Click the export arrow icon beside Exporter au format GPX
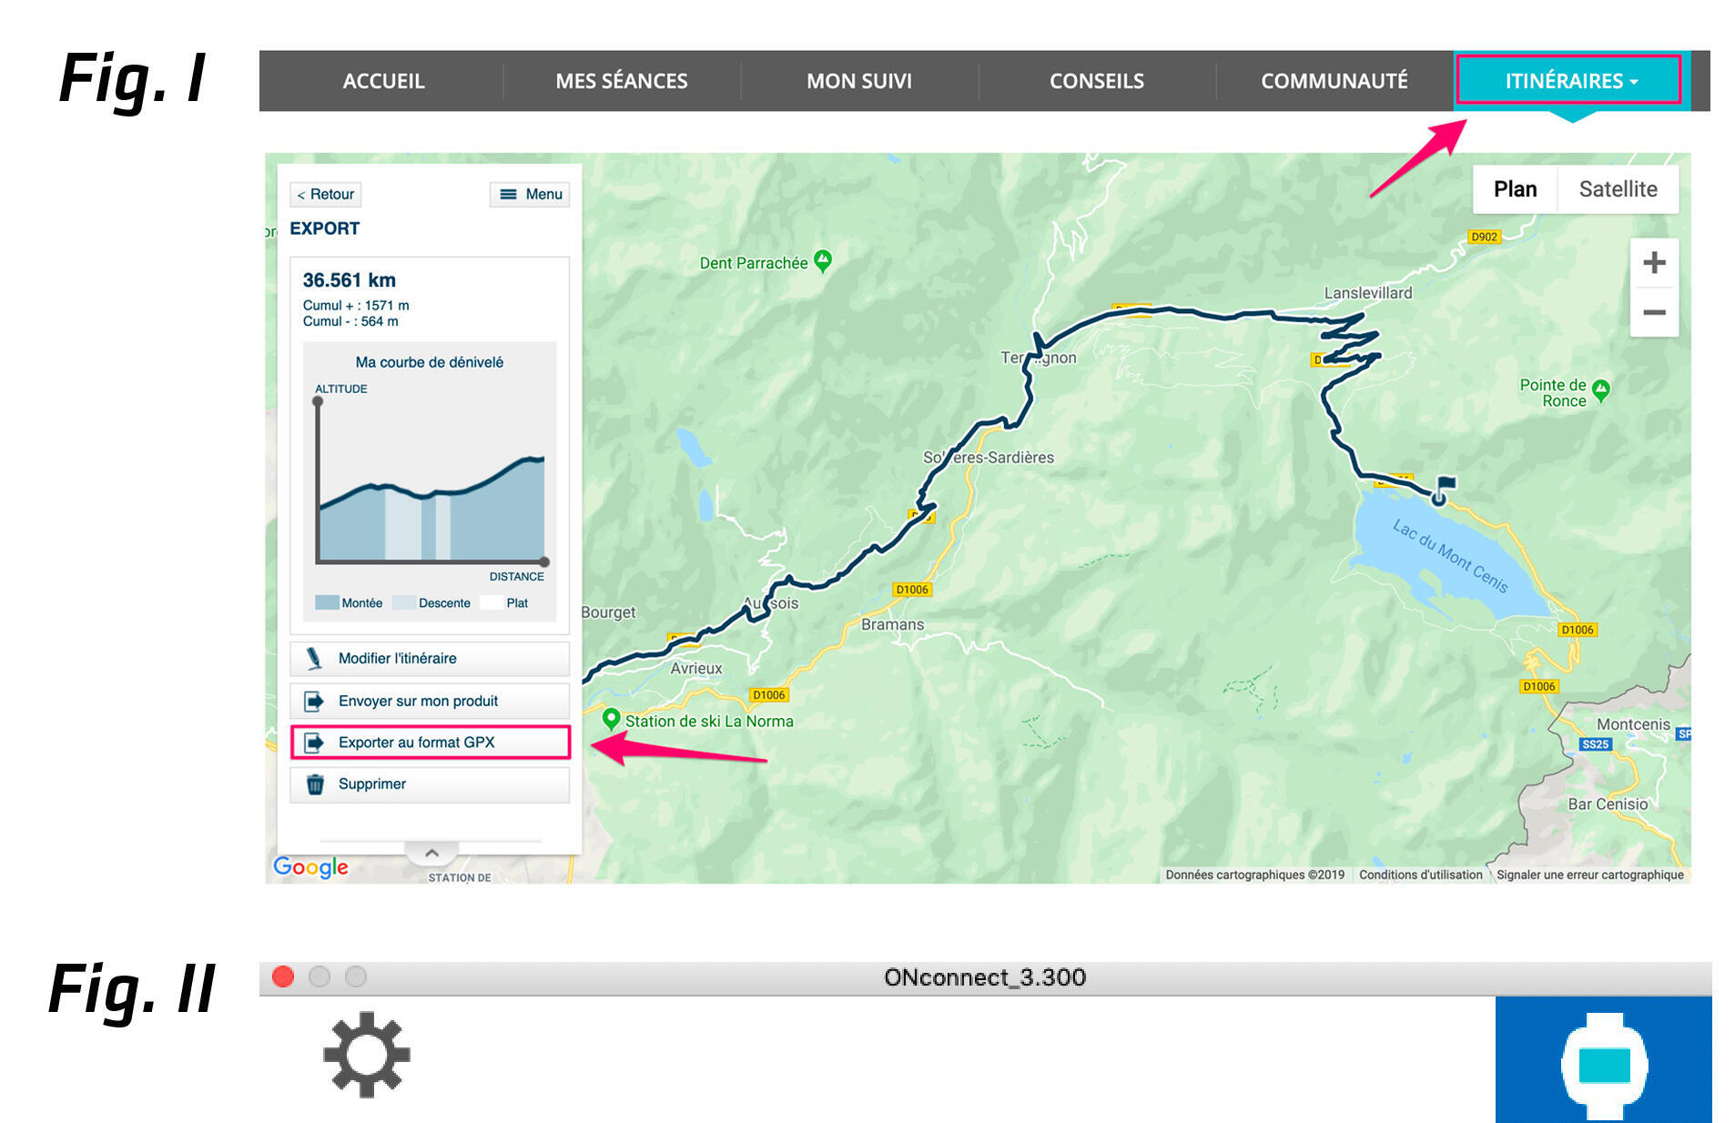 click(314, 743)
